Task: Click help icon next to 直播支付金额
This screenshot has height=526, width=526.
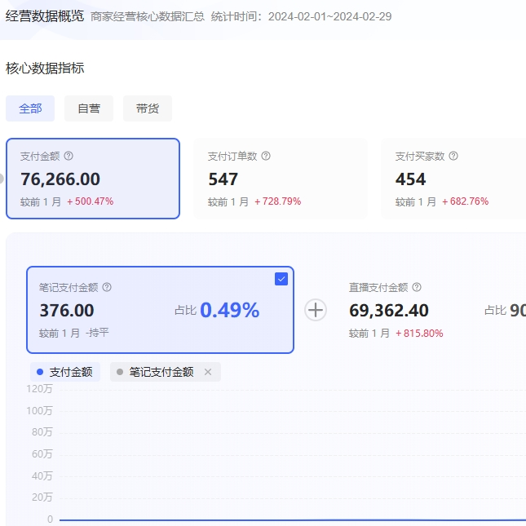Action: [417, 287]
